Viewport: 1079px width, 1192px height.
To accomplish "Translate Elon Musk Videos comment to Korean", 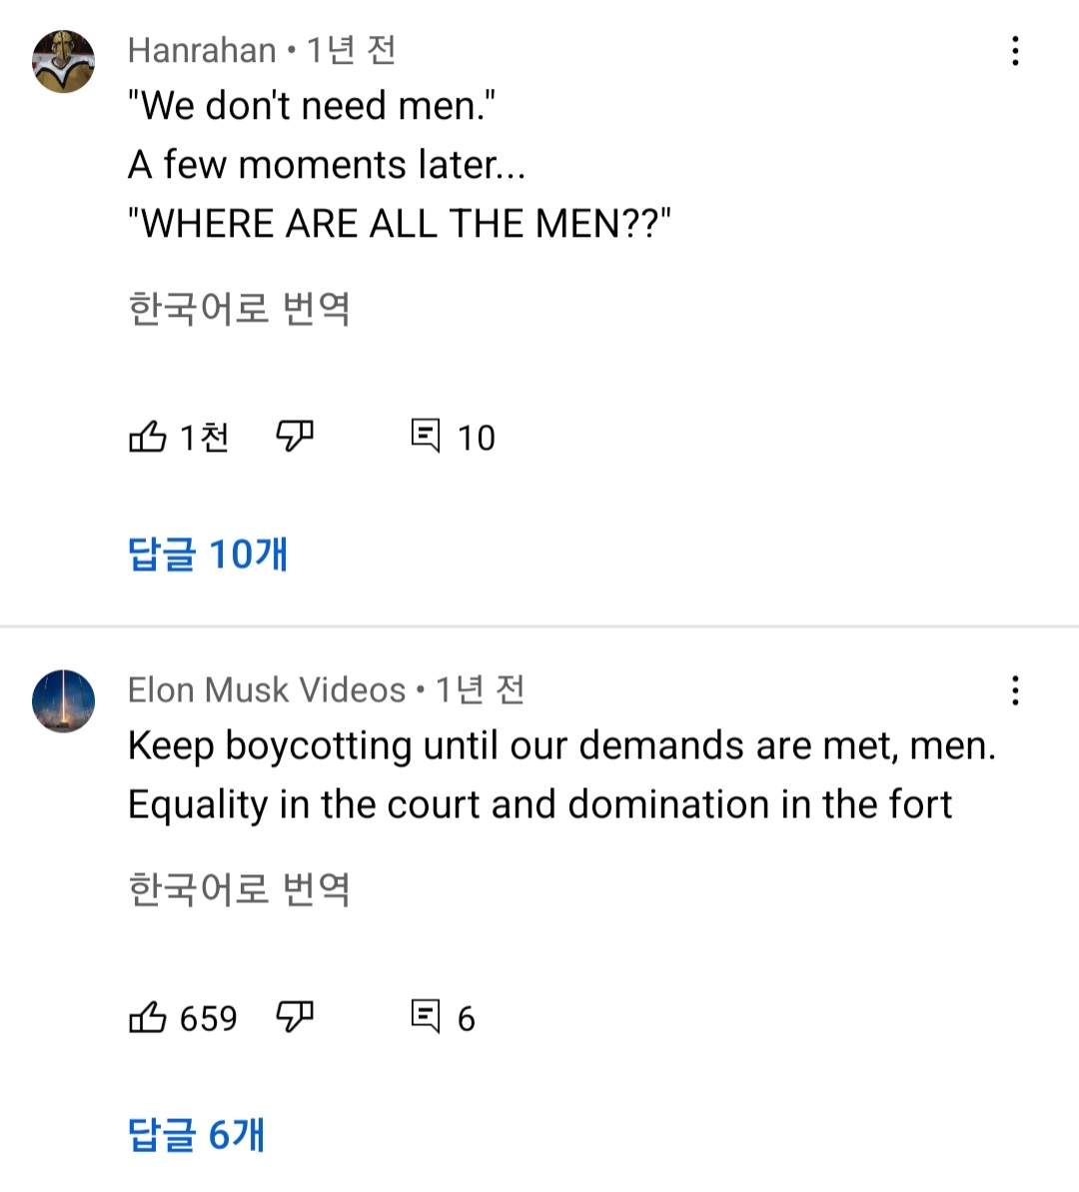I will (239, 889).
